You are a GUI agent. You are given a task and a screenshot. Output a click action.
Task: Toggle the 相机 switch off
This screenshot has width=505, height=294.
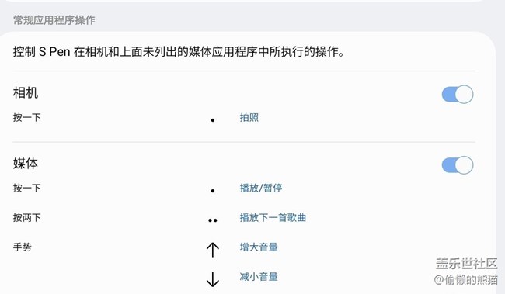(458, 94)
